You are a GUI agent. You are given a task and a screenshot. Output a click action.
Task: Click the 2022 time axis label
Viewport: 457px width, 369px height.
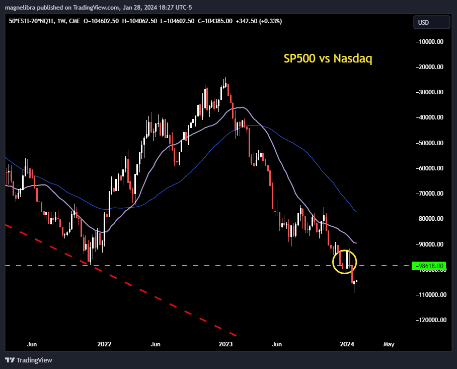click(104, 344)
